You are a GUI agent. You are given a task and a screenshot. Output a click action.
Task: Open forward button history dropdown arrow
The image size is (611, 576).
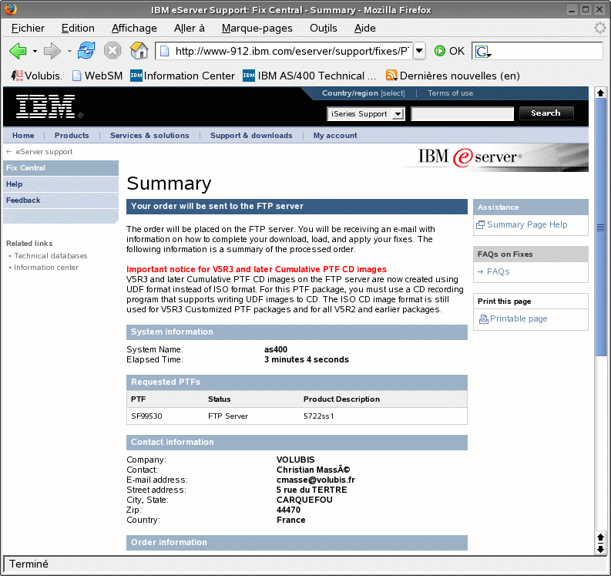tap(69, 51)
